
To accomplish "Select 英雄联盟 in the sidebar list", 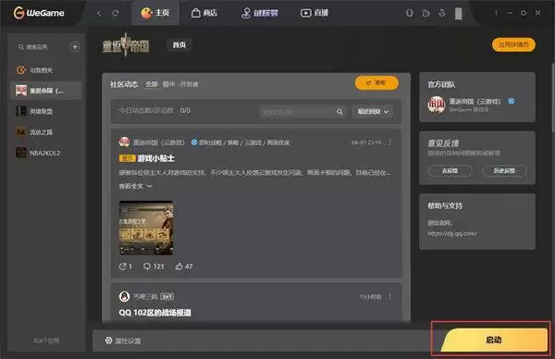I will 46,111.
